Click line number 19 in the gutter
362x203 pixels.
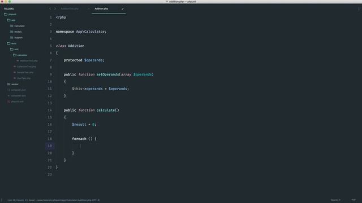[50, 145]
